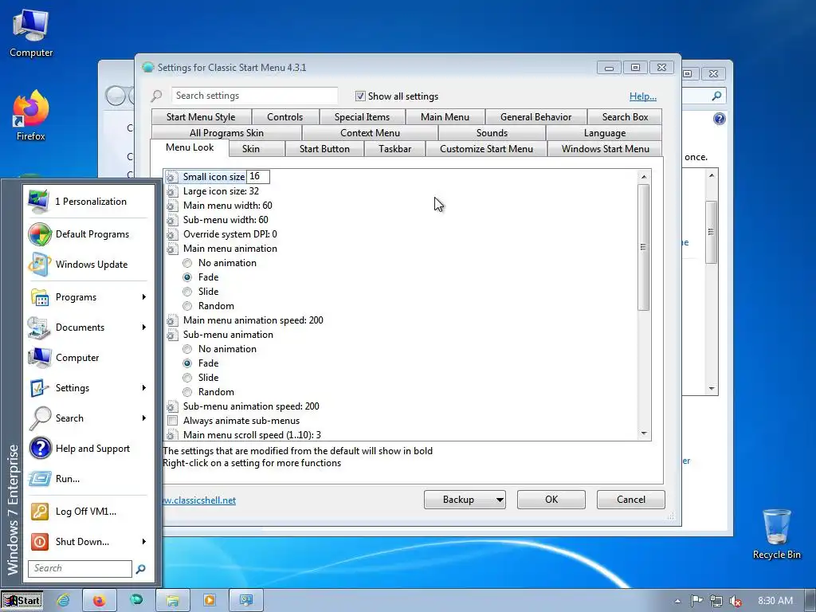Viewport: 816px width, 612px height.
Task: Click the settings list vertical scrollbar thumb
Action: 644,247
